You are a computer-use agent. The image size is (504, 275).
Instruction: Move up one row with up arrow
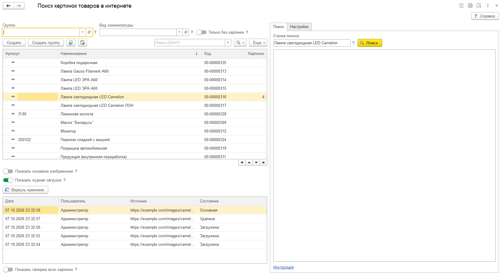point(249,163)
